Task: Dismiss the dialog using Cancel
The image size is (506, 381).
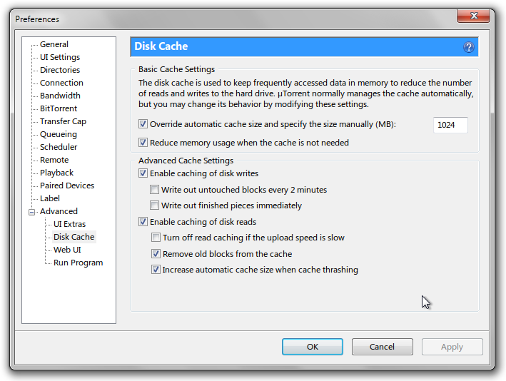Action: [382, 347]
